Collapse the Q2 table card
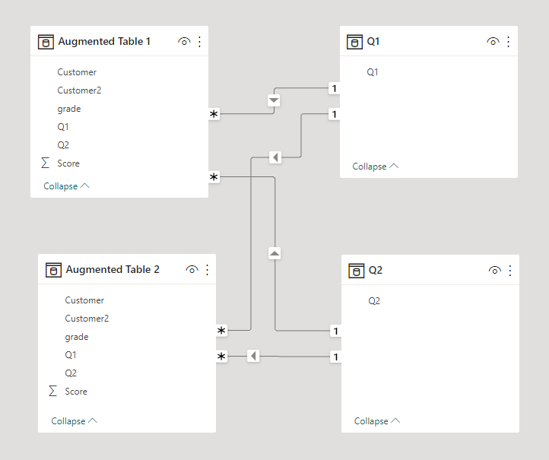Image resolution: width=549 pixels, height=460 pixels. (x=377, y=420)
